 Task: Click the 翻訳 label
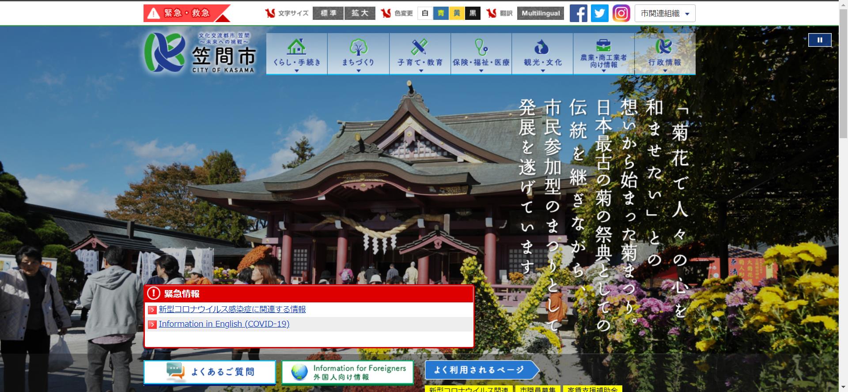click(506, 13)
